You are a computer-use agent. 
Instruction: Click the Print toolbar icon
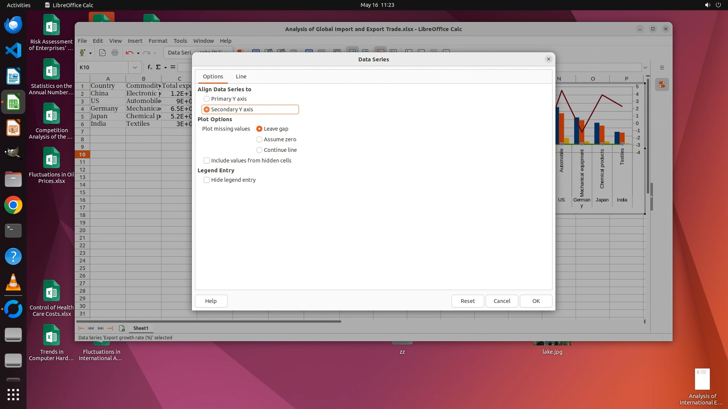click(115, 53)
